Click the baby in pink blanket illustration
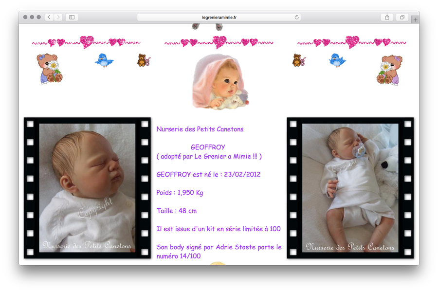The image size is (438, 292). pyautogui.click(x=219, y=82)
